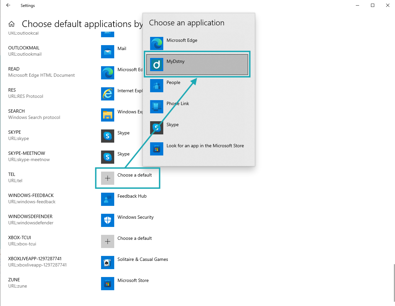Viewport: 395px width, 306px height.
Task: Click the plus icon in the TEL row
Action: pos(108,178)
